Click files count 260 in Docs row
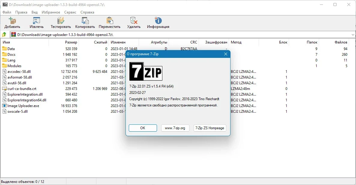 click(x=344, y=54)
